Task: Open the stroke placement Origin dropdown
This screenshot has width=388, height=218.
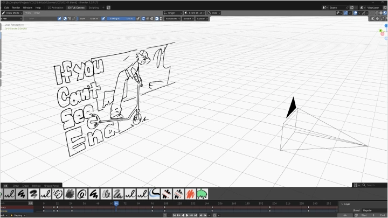Action: pyautogui.click(x=173, y=13)
